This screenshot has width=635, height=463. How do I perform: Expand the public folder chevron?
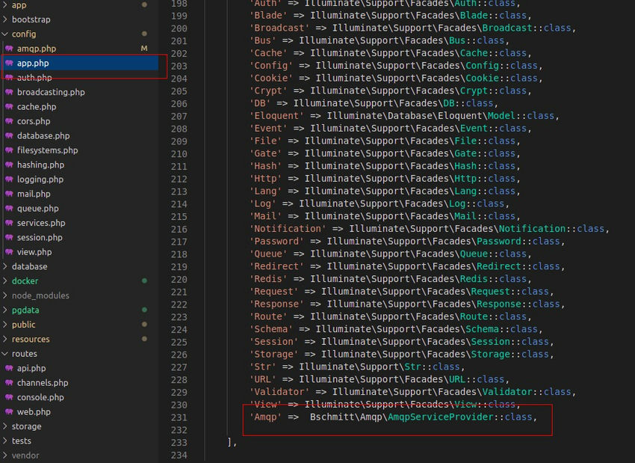pyautogui.click(x=5, y=325)
